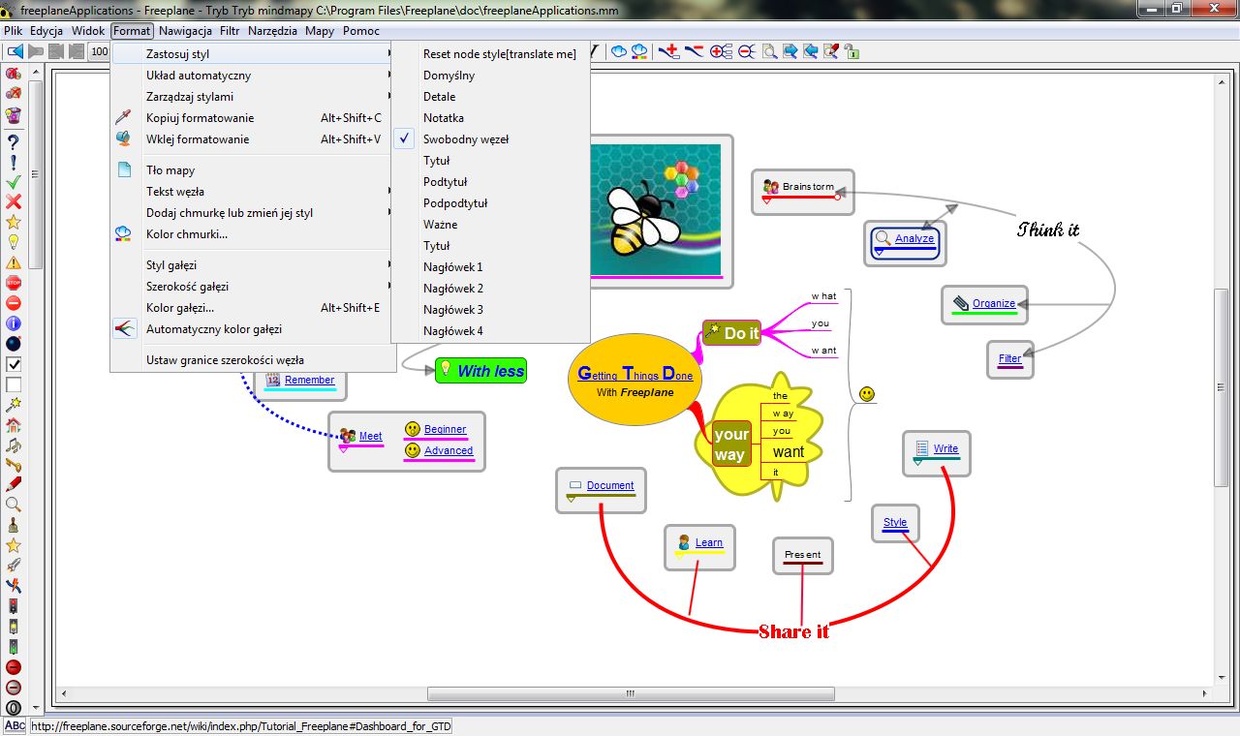Add the key icon
The width and height of the screenshot is (1240, 736).
tap(14, 465)
